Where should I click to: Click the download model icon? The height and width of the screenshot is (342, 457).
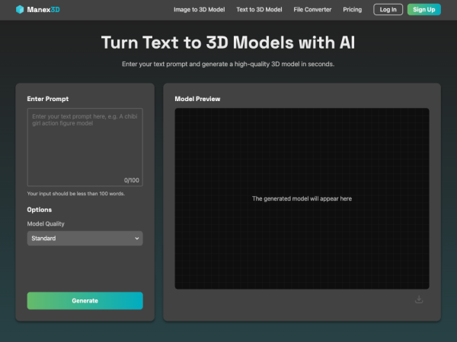tap(418, 299)
